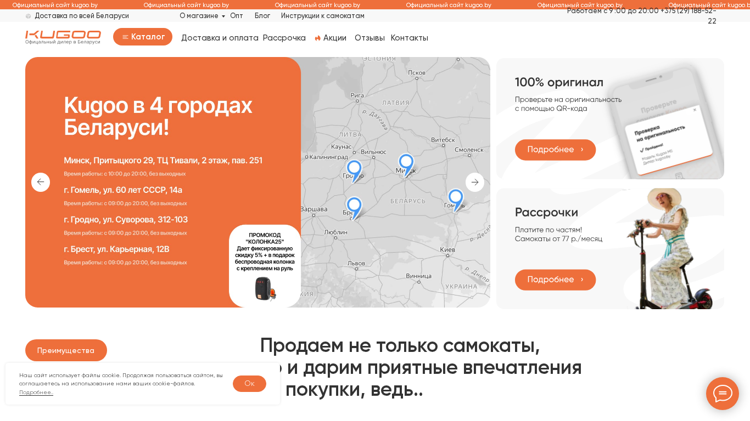Expand the О магазине dropdown
The image size is (750, 421).
202,16
